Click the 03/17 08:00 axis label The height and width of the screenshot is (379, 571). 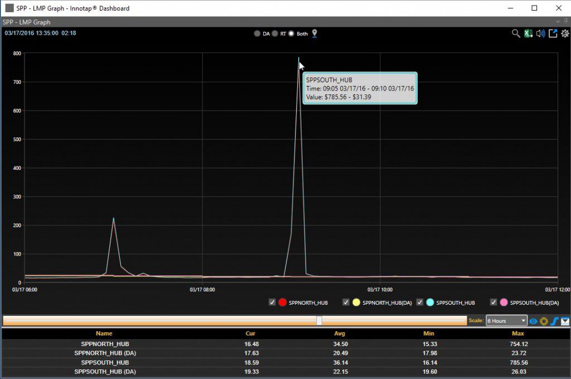pos(202,290)
